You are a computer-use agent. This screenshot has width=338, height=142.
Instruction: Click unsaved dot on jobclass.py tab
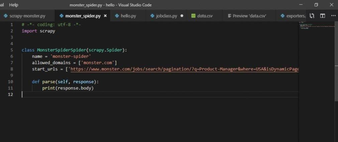(182, 16)
